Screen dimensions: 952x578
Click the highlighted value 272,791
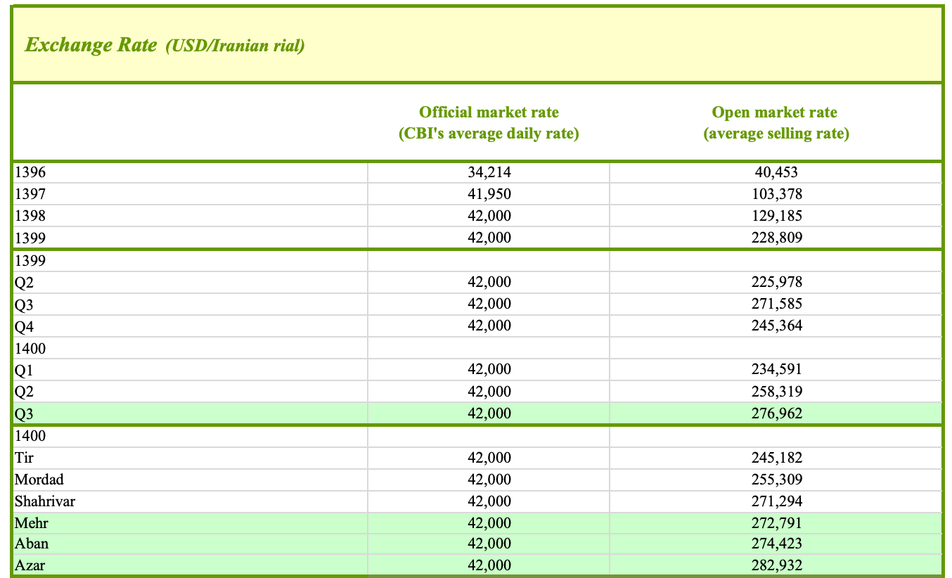coord(776,523)
